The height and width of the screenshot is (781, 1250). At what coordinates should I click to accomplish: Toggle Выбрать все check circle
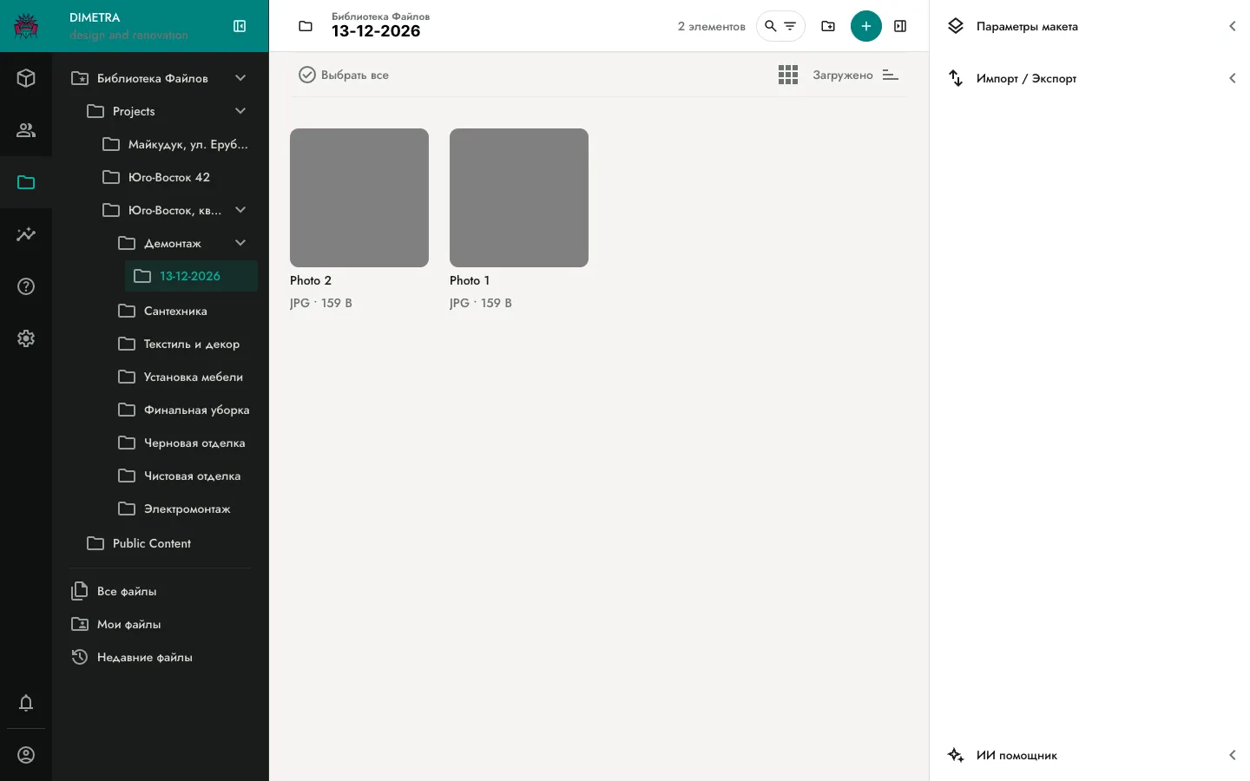[307, 75]
